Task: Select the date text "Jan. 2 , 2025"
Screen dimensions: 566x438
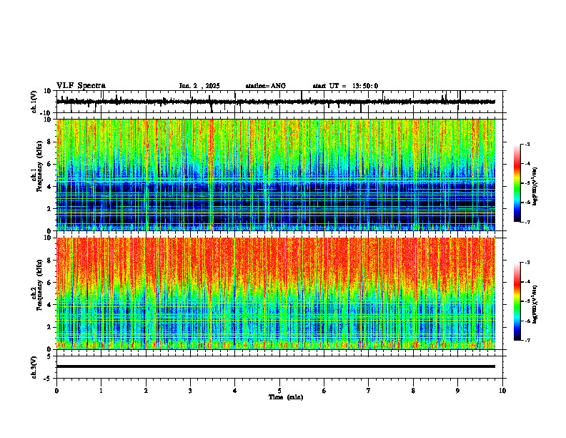Action: (x=199, y=86)
